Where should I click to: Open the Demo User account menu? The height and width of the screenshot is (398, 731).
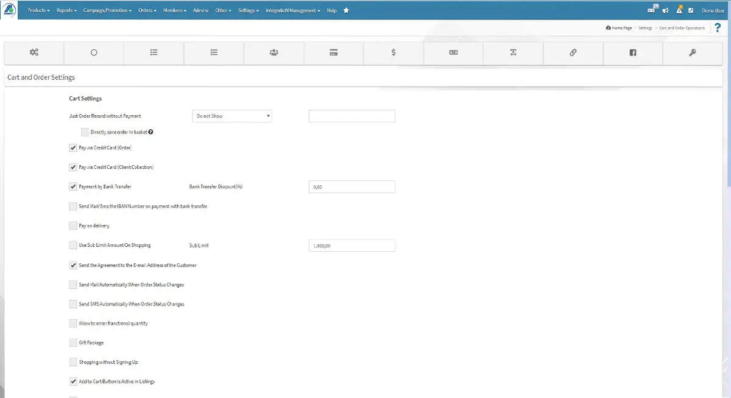[713, 10]
